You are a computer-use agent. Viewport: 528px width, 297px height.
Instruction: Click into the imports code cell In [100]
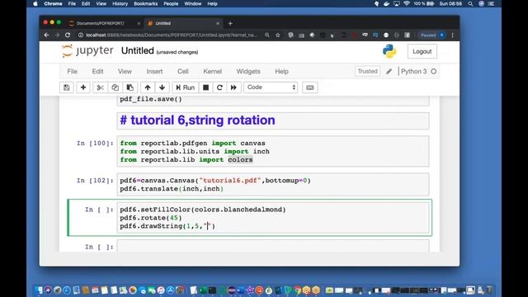(x=273, y=152)
